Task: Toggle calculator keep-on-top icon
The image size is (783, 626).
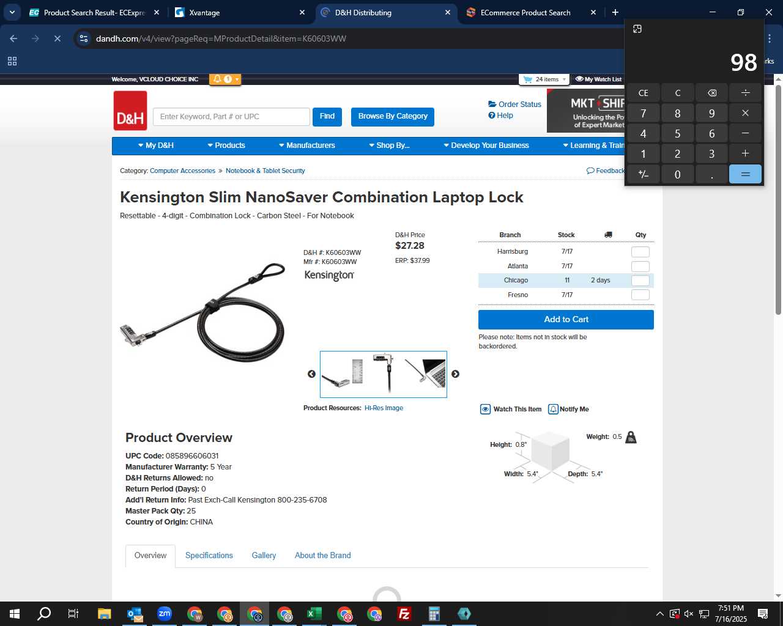Action: [x=637, y=29]
